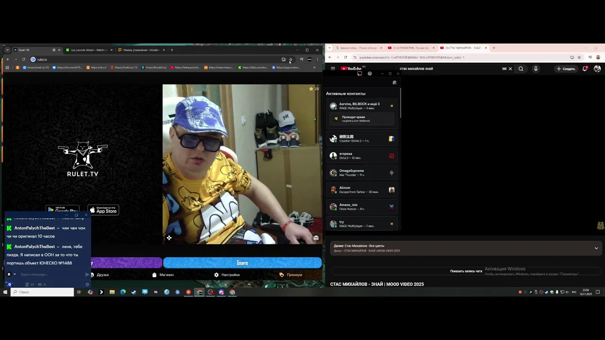The height and width of the screenshot is (340, 605).
Task: Open a new tab in YouTube browser
Action: click(493, 48)
